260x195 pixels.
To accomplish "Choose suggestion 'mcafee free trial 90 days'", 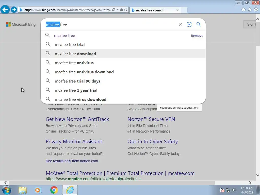I will (123, 81).
